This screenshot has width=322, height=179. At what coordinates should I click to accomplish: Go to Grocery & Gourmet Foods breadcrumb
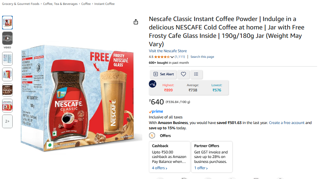tap(21, 4)
